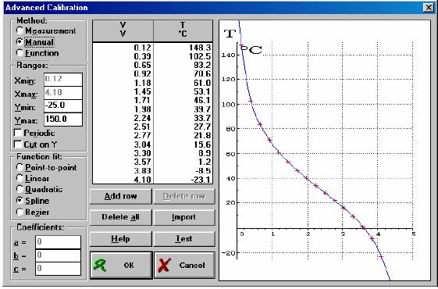Select the table row with 2.24 V
This screenshot has height=289, width=438.
pos(152,118)
